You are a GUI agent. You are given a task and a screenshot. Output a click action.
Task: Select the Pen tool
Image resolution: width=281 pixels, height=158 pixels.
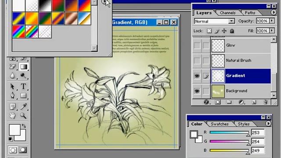(x=12, y=96)
